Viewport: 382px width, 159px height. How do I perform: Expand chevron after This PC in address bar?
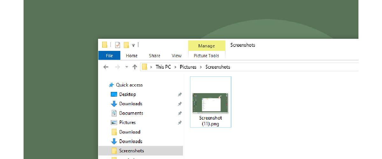click(x=175, y=67)
